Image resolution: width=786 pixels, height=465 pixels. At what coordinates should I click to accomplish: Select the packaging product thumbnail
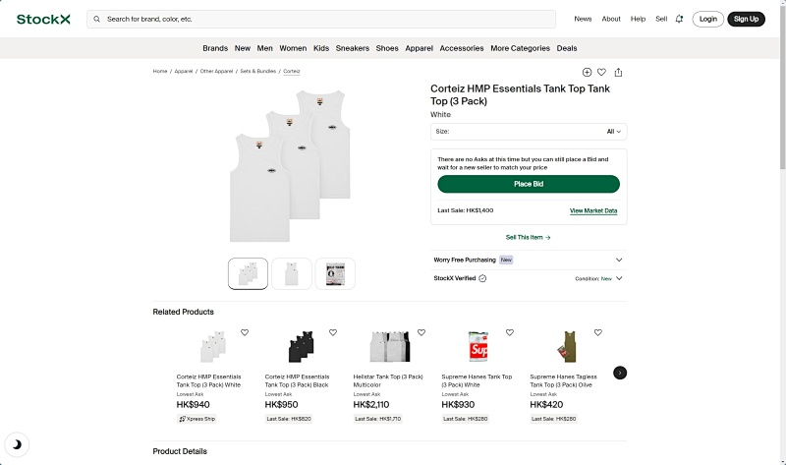tap(335, 274)
